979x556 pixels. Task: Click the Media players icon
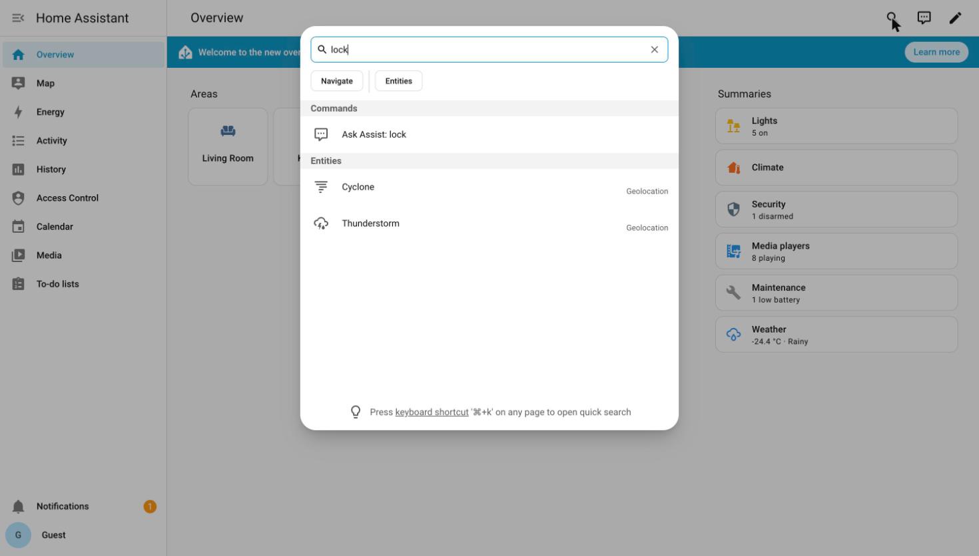click(733, 251)
